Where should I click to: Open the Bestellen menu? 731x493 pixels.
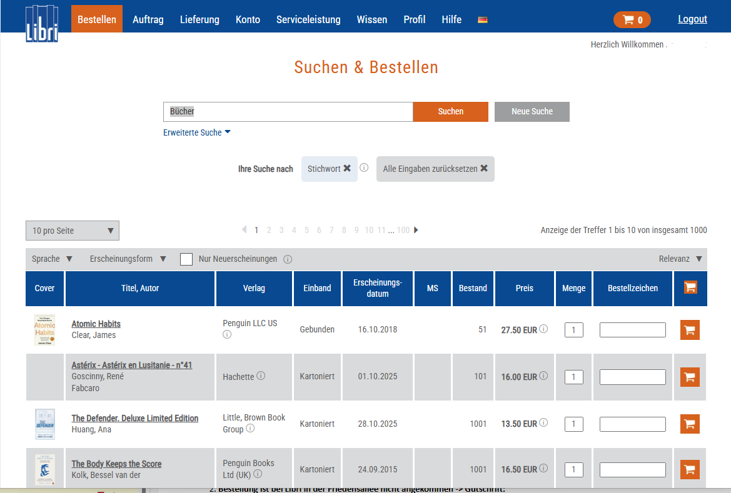click(96, 19)
